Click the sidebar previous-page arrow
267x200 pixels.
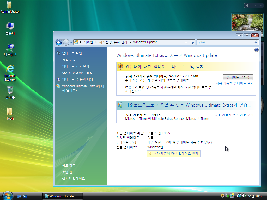[256, 5]
